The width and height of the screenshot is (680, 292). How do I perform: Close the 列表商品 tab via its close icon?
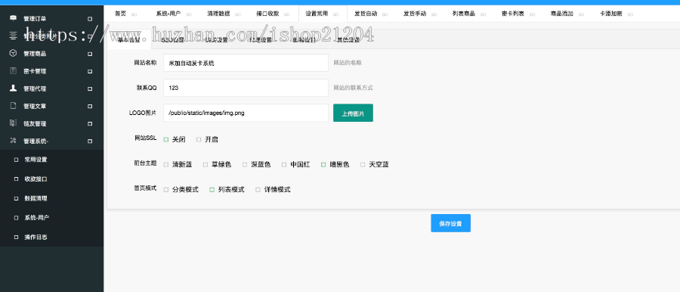point(483,14)
